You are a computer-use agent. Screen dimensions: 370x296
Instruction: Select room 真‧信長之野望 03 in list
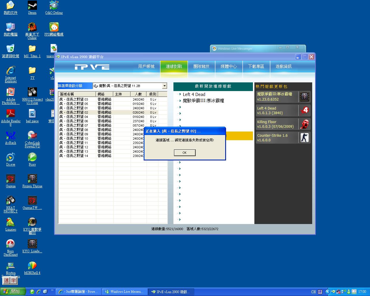(x=74, y=99)
